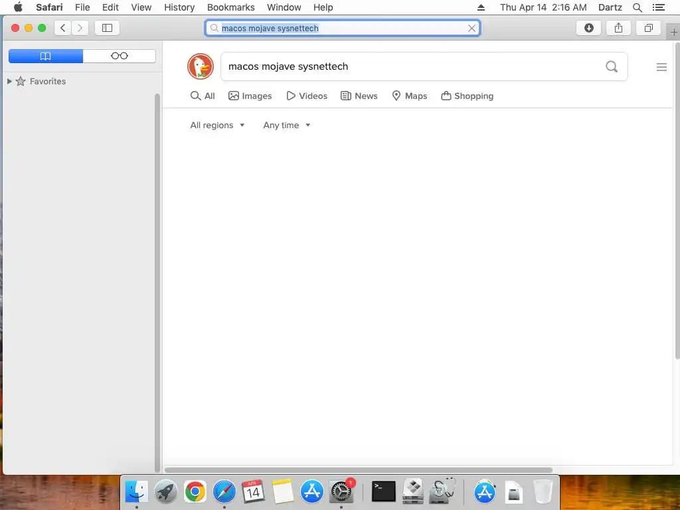Screen dimensions: 680x510
Task: Open the Help menu
Action: pyautogui.click(x=323, y=7)
